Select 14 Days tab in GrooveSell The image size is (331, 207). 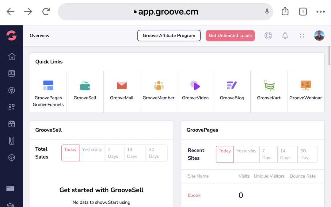click(x=135, y=153)
